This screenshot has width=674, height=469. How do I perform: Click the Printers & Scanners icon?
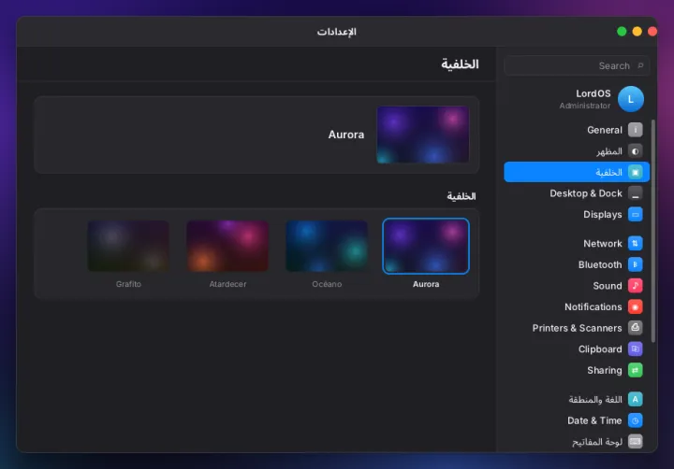[x=635, y=328]
